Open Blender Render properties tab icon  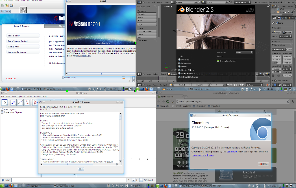click(x=279, y=18)
